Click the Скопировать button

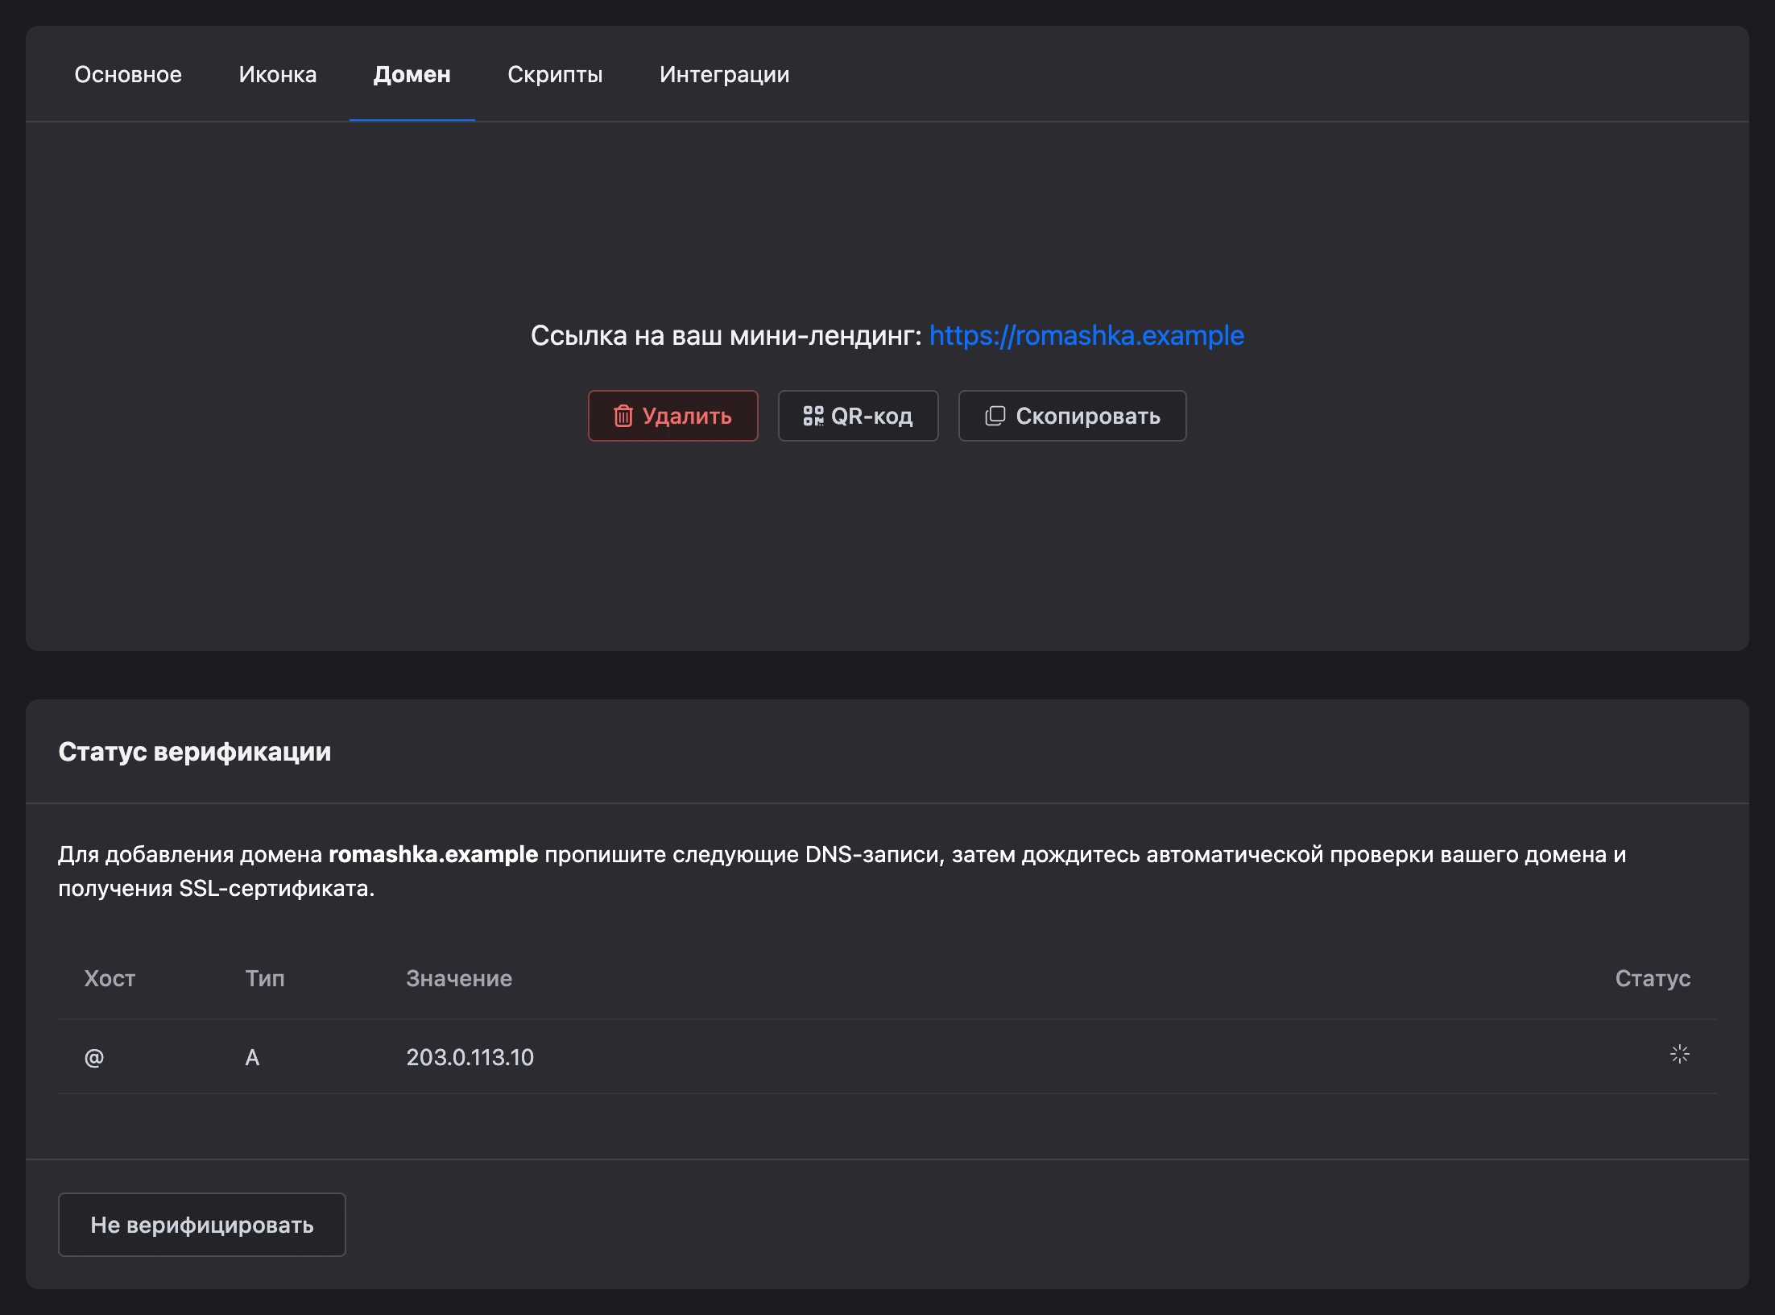1073,416
